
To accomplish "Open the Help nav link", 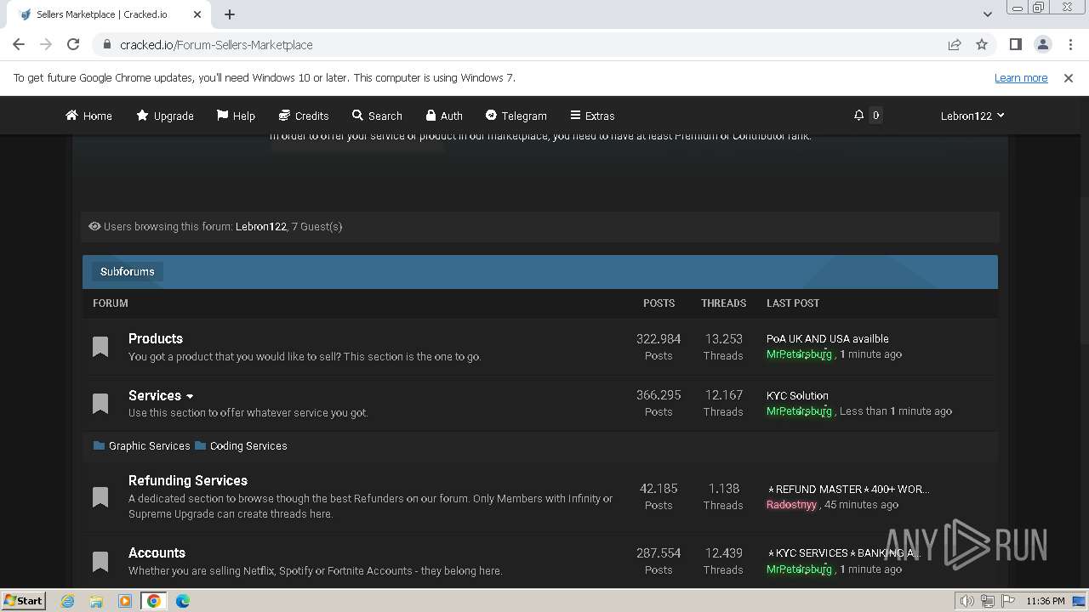I will point(236,116).
